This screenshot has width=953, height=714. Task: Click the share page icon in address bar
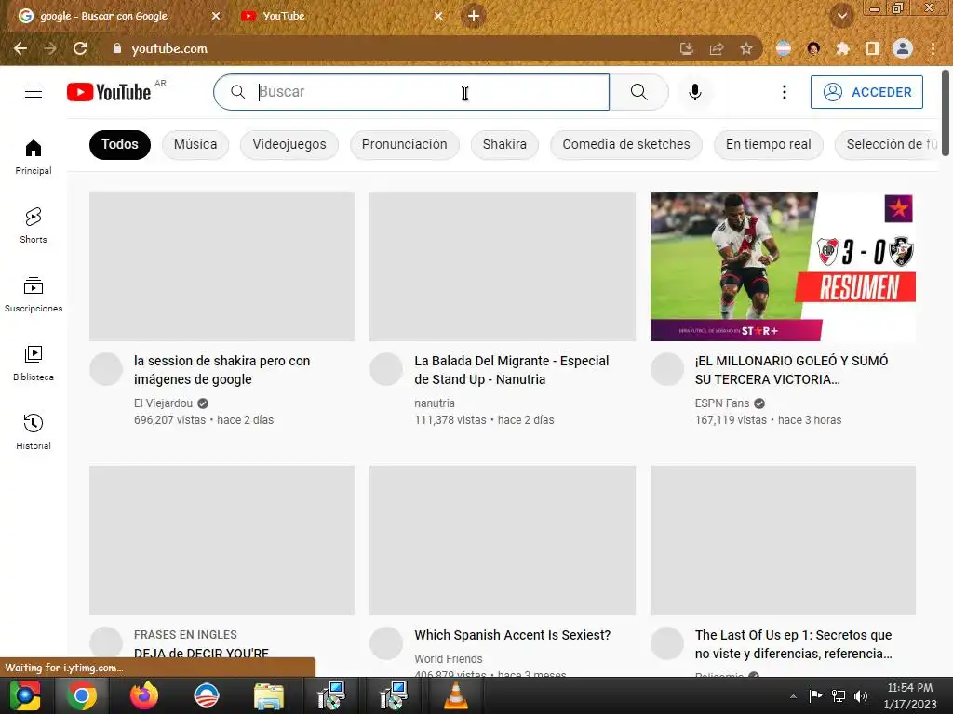tap(717, 48)
